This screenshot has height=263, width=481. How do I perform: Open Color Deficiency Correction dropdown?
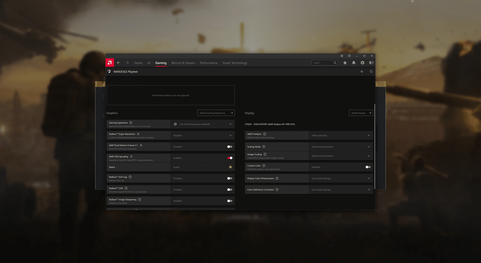pyautogui.click(x=341, y=190)
